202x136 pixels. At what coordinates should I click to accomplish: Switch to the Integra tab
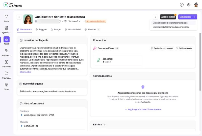56,30
